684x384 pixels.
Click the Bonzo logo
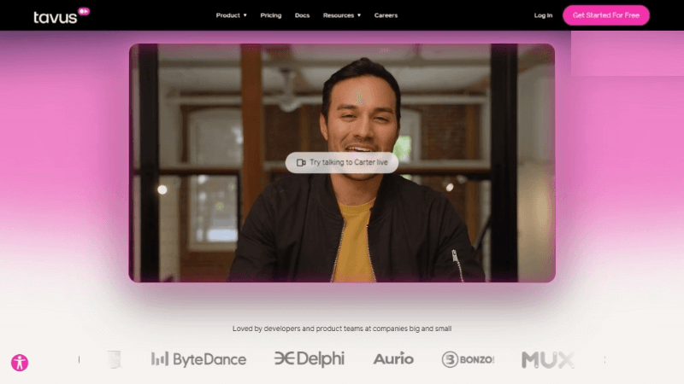pyautogui.click(x=468, y=359)
